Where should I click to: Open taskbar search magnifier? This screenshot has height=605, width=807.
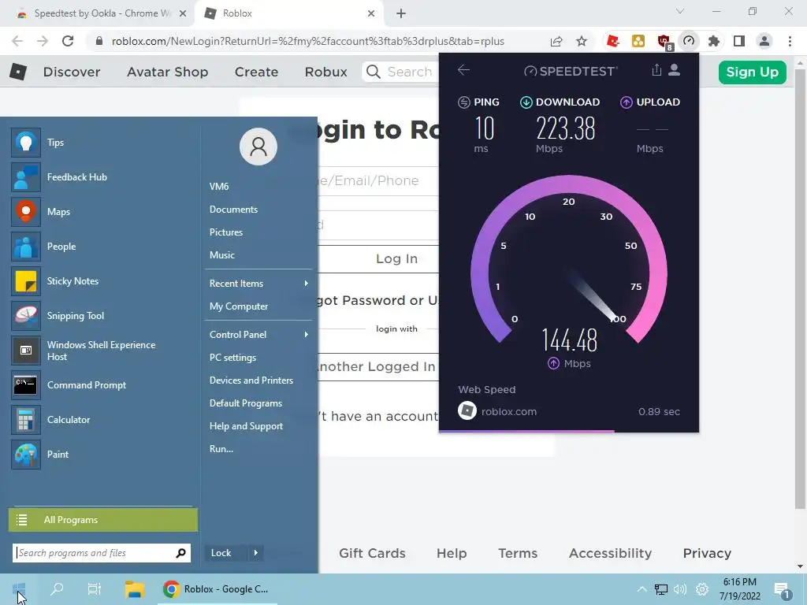tap(57, 588)
